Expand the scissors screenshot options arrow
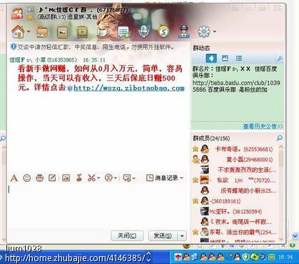The image size is (299, 264). (98, 178)
